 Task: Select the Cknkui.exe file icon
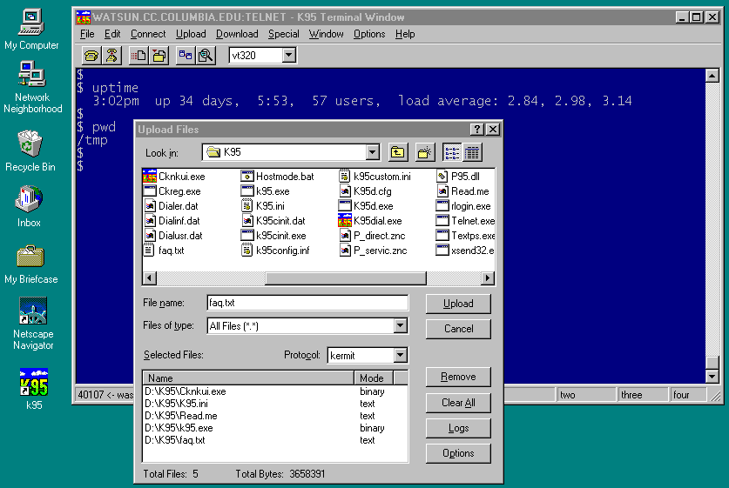(149, 177)
